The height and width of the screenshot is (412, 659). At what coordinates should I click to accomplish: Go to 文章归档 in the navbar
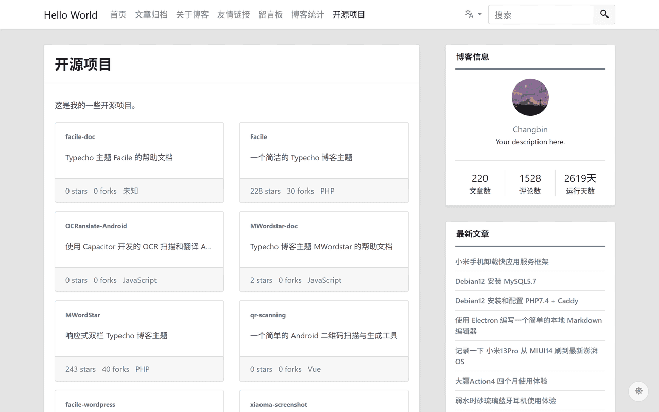pyautogui.click(x=151, y=14)
